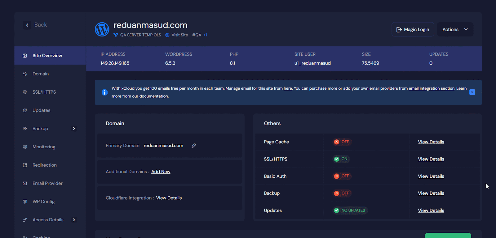Select WP Config in the sidebar
Screen dimensions: 496x238
[43, 202]
